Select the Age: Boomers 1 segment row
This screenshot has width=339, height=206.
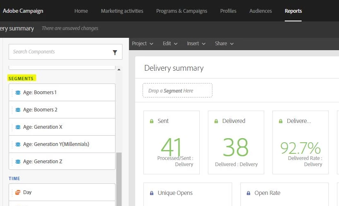pyautogui.click(x=62, y=93)
